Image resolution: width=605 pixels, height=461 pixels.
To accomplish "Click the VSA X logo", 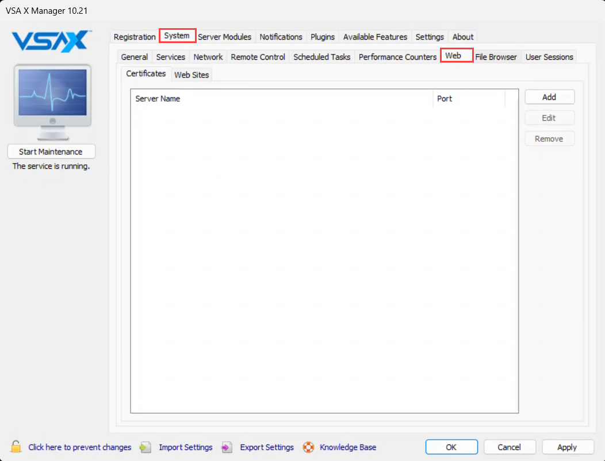I will (52, 41).
